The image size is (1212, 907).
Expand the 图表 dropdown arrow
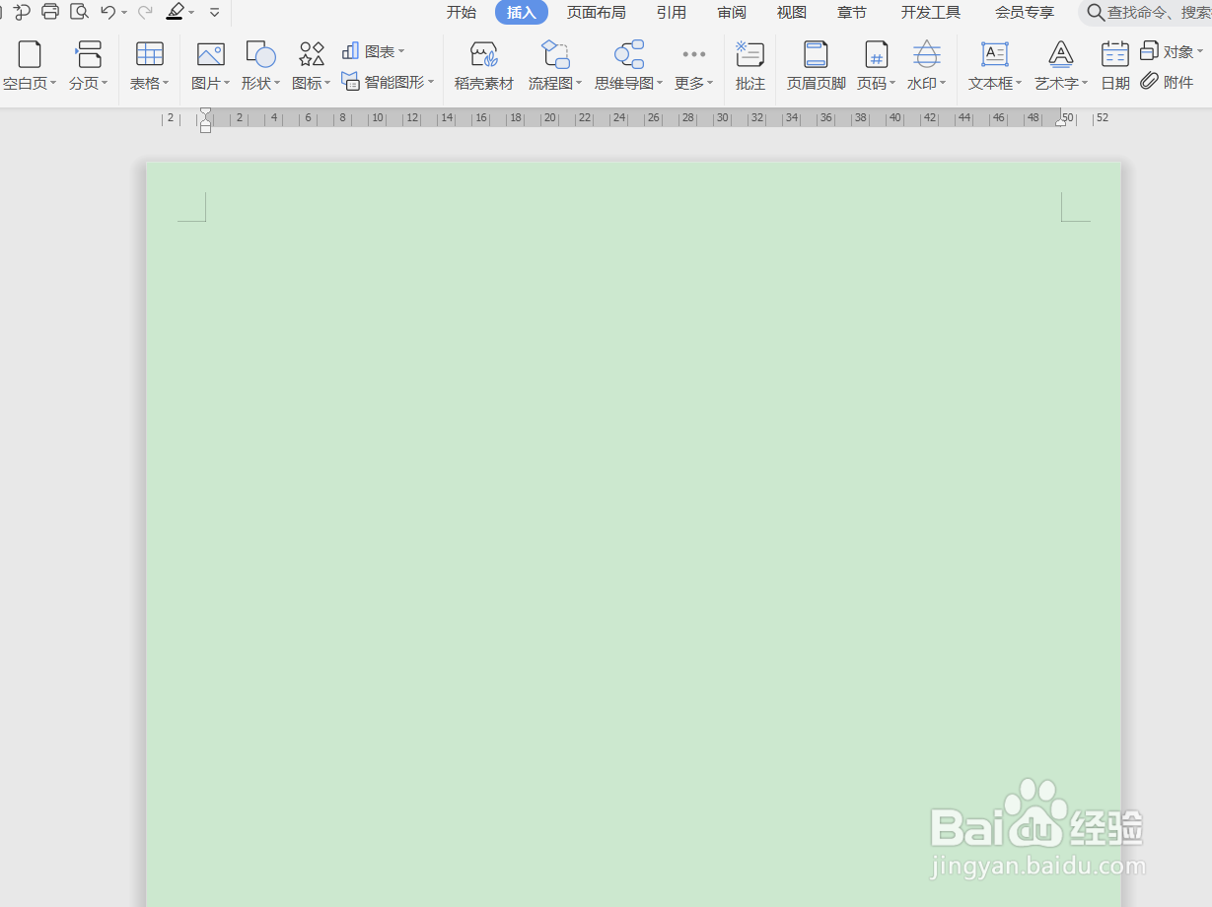pos(401,51)
